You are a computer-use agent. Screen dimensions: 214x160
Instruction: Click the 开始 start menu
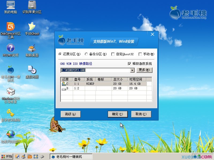(7, 157)
